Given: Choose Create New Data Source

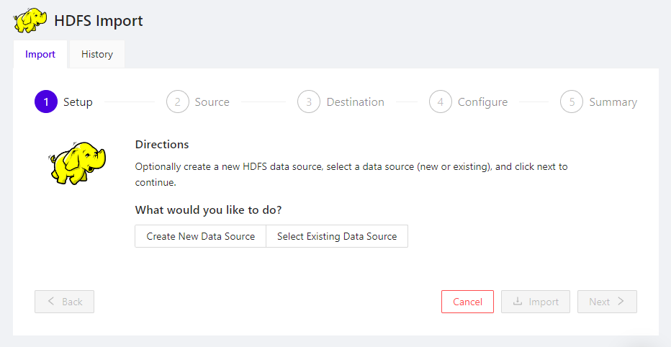Looking at the screenshot, I should tap(200, 236).
